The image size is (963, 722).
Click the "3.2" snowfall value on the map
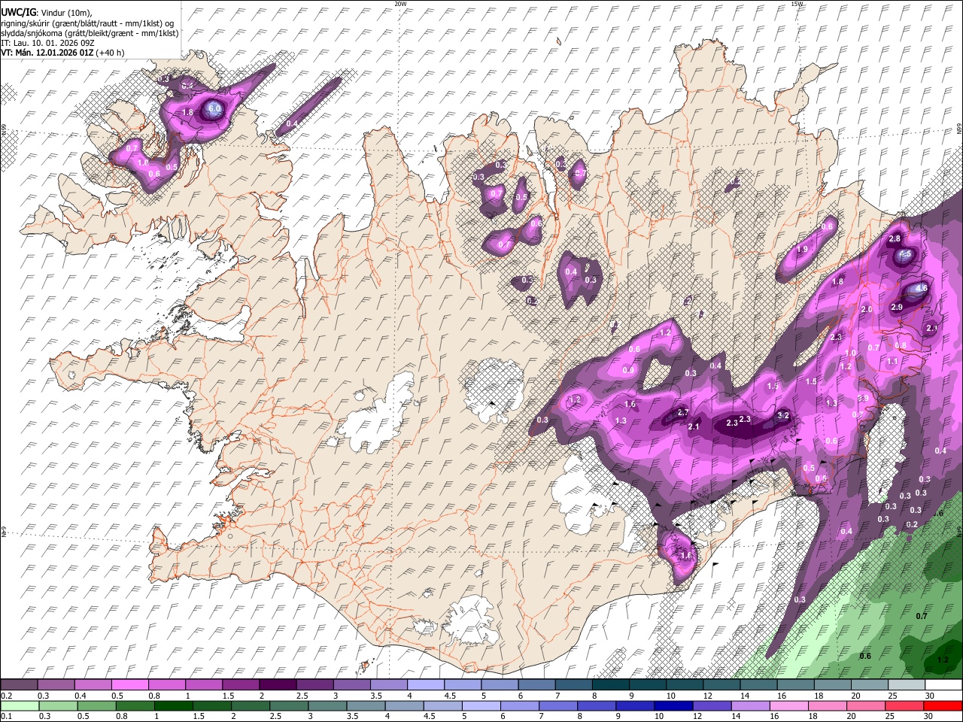pos(782,415)
